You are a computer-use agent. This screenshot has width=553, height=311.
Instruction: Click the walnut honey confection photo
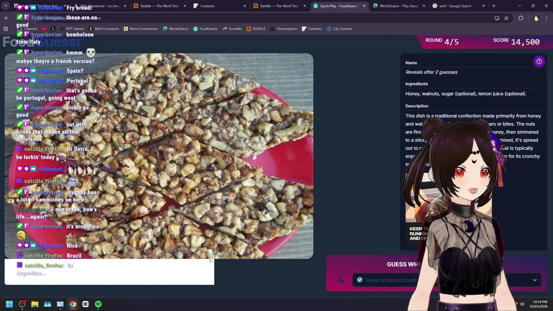coord(159,156)
